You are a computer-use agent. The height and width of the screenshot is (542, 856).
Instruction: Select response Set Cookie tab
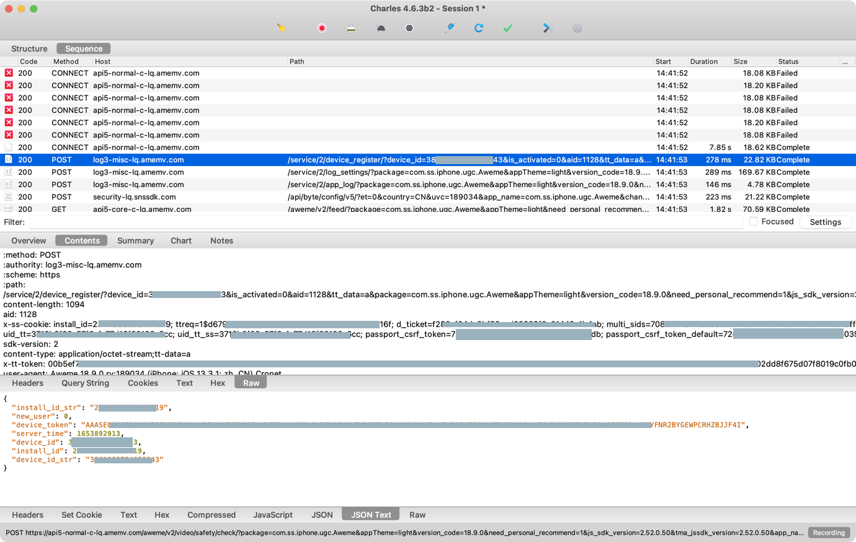(81, 515)
